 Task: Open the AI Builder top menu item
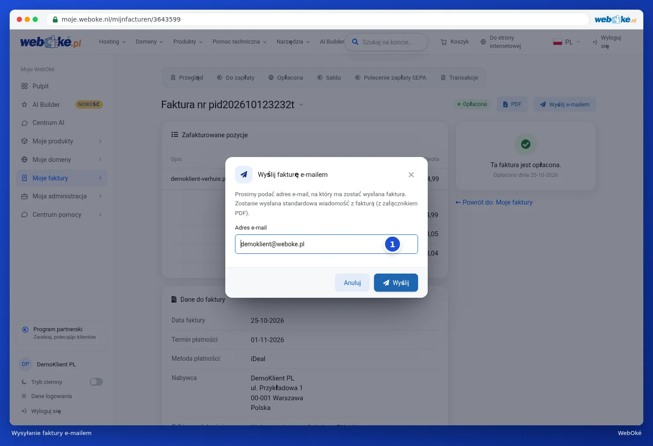[332, 42]
